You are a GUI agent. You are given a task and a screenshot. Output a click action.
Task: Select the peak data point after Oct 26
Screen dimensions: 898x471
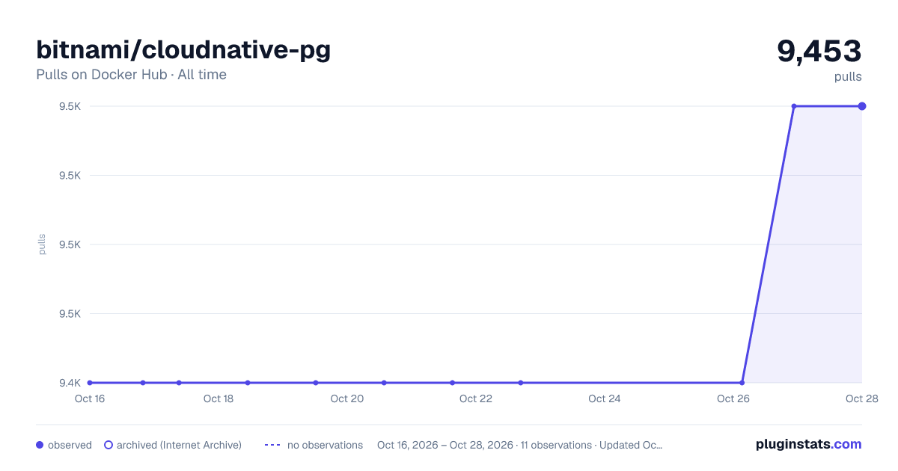(794, 106)
